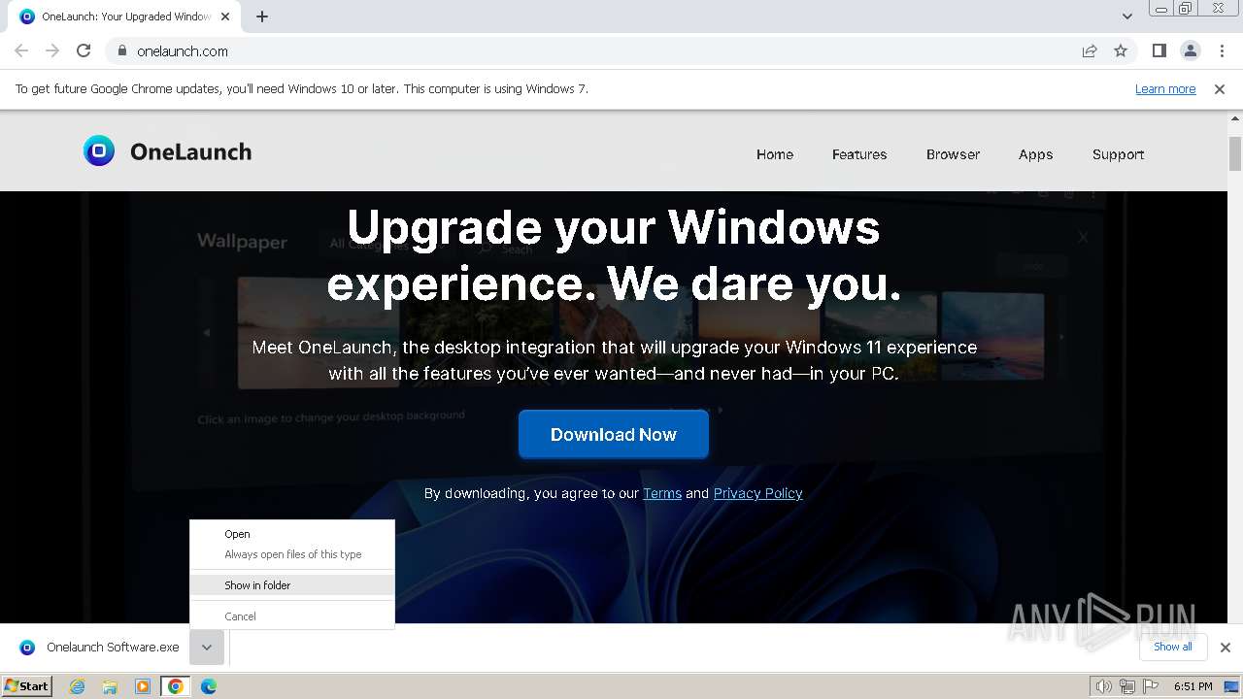This screenshot has width=1243, height=699.
Task: Open Chrome side panel icon
Action: click(1159, 50)
